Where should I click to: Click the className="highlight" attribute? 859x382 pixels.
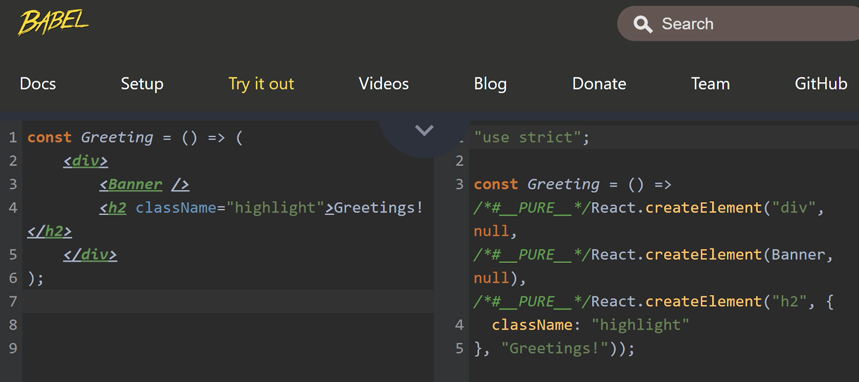click(x=230, y=208)
